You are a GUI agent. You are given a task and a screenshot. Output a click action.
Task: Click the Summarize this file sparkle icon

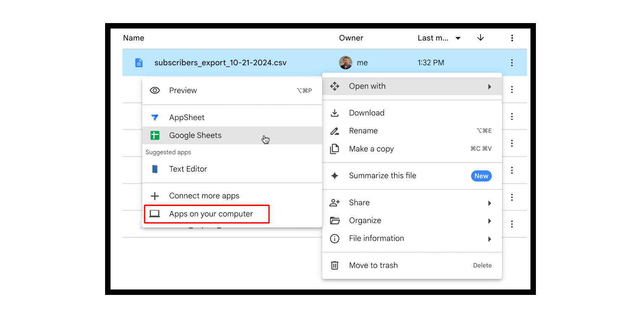(335, 176)
